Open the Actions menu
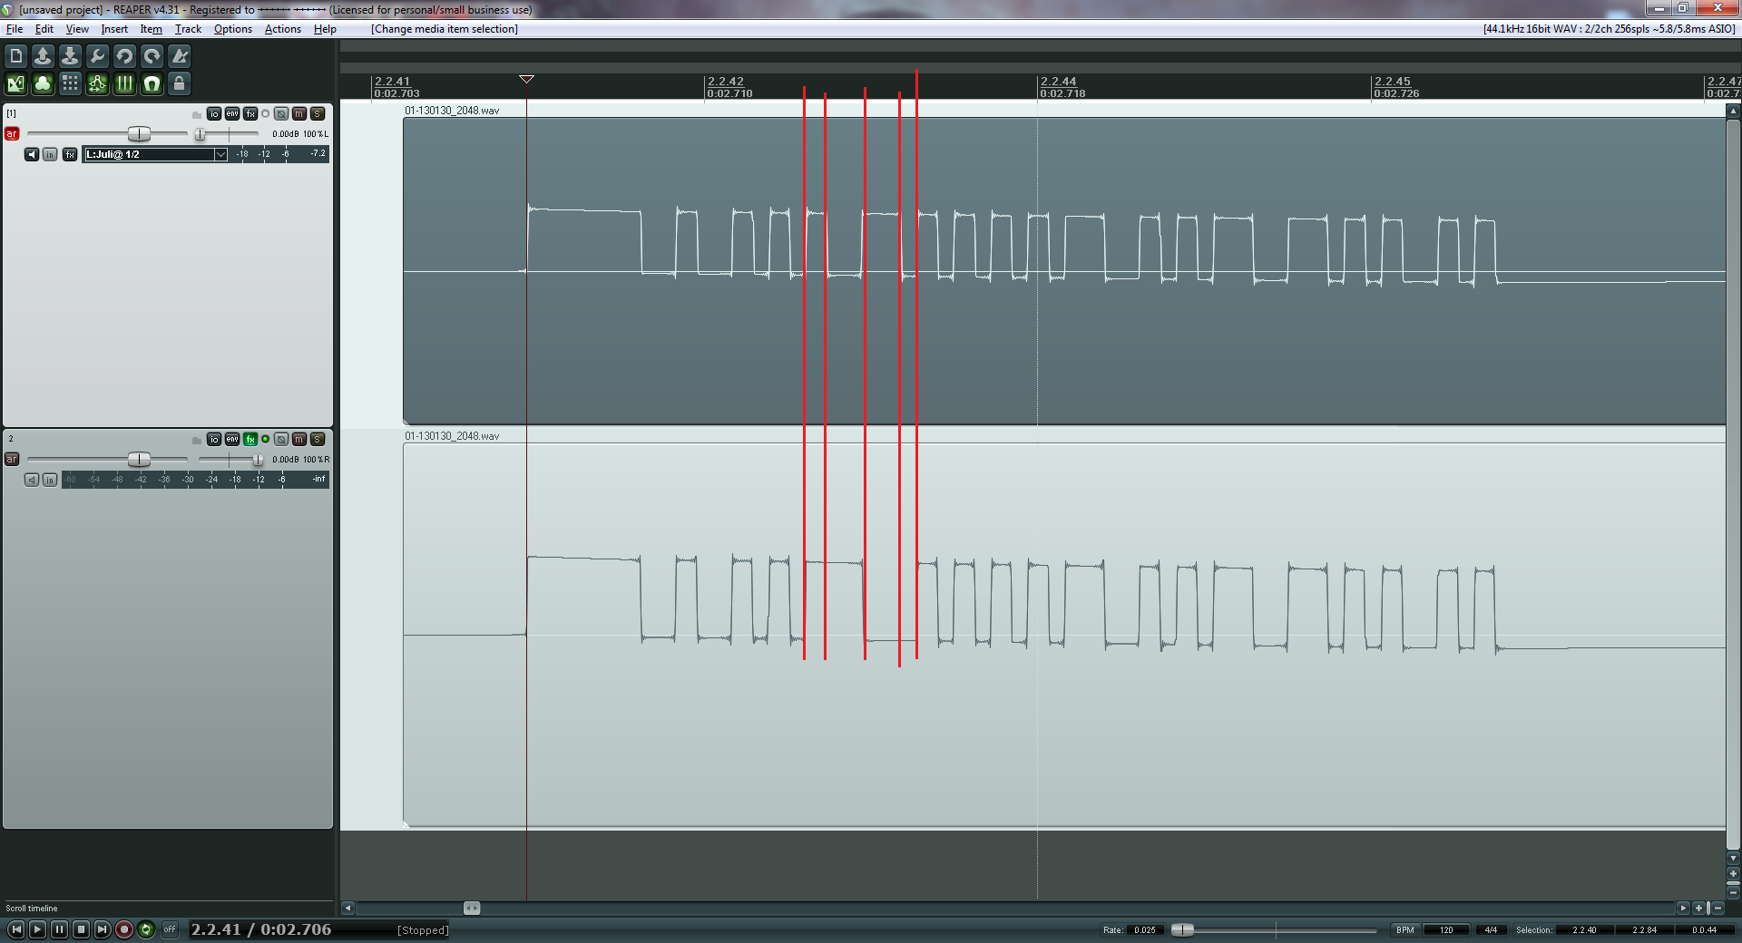Viewport: 1742px width, 943px height. (x=283, y=29)
